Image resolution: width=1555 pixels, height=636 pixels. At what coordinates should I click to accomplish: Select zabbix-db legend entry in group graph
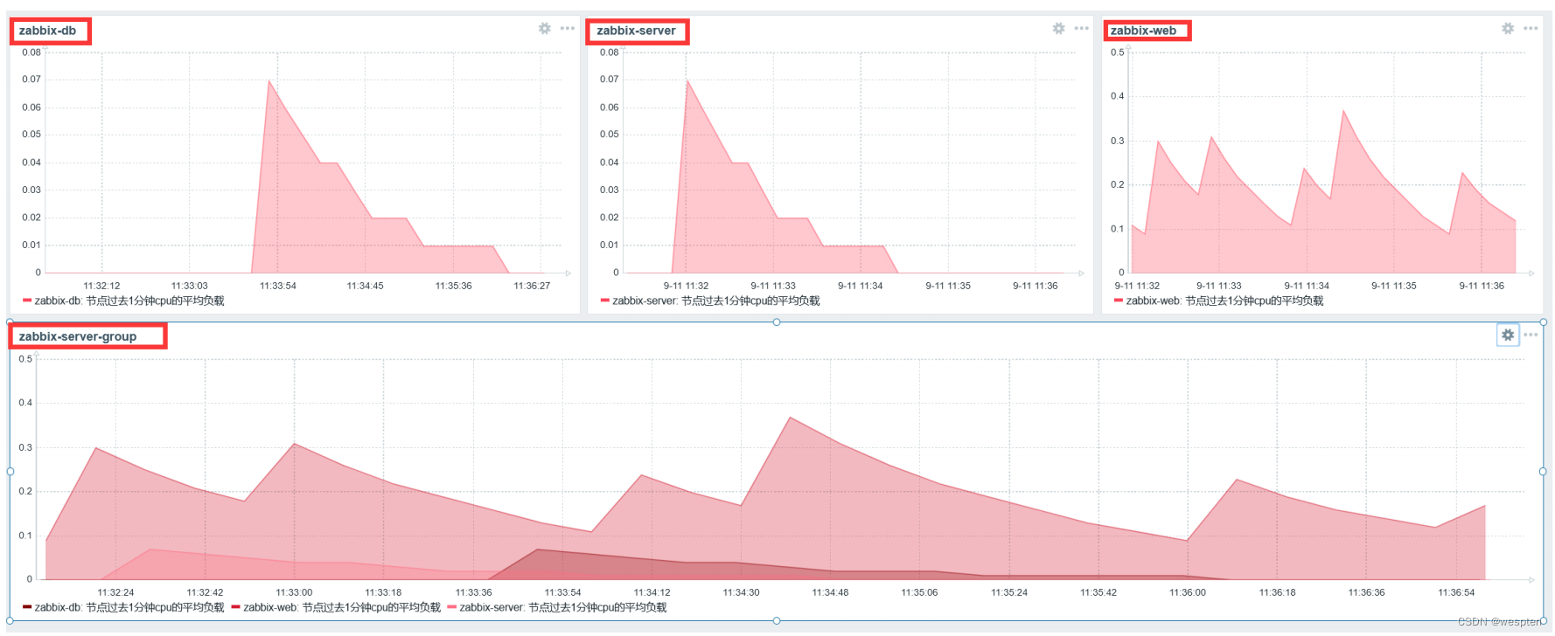[x=123, y=607]
